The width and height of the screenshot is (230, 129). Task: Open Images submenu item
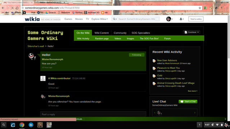130,38
